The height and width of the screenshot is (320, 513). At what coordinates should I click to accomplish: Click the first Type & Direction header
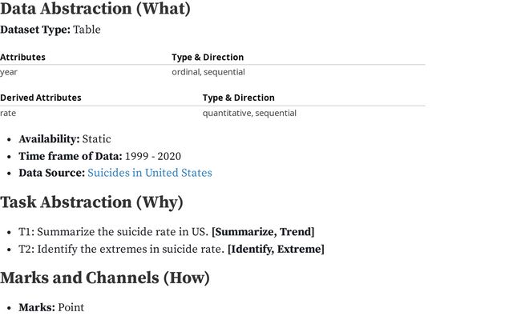coord(208,58)
